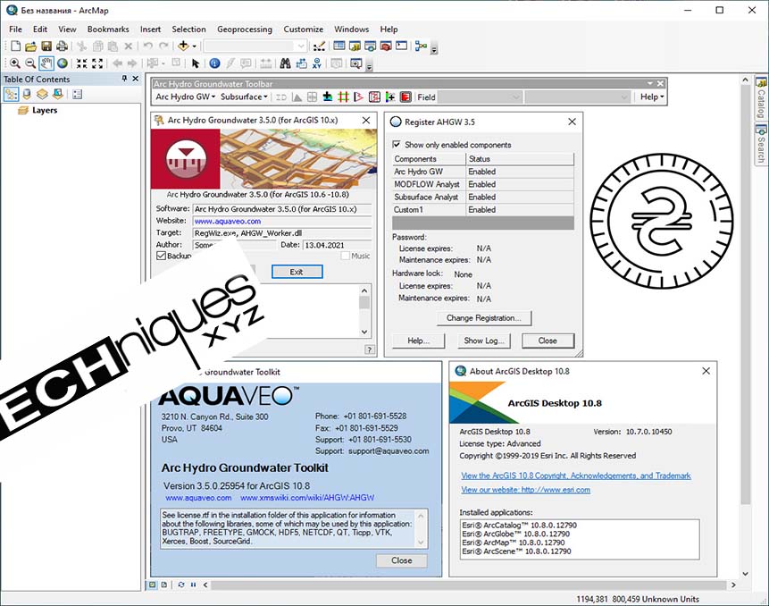Open the Python window icon

(x=402, y=46)
